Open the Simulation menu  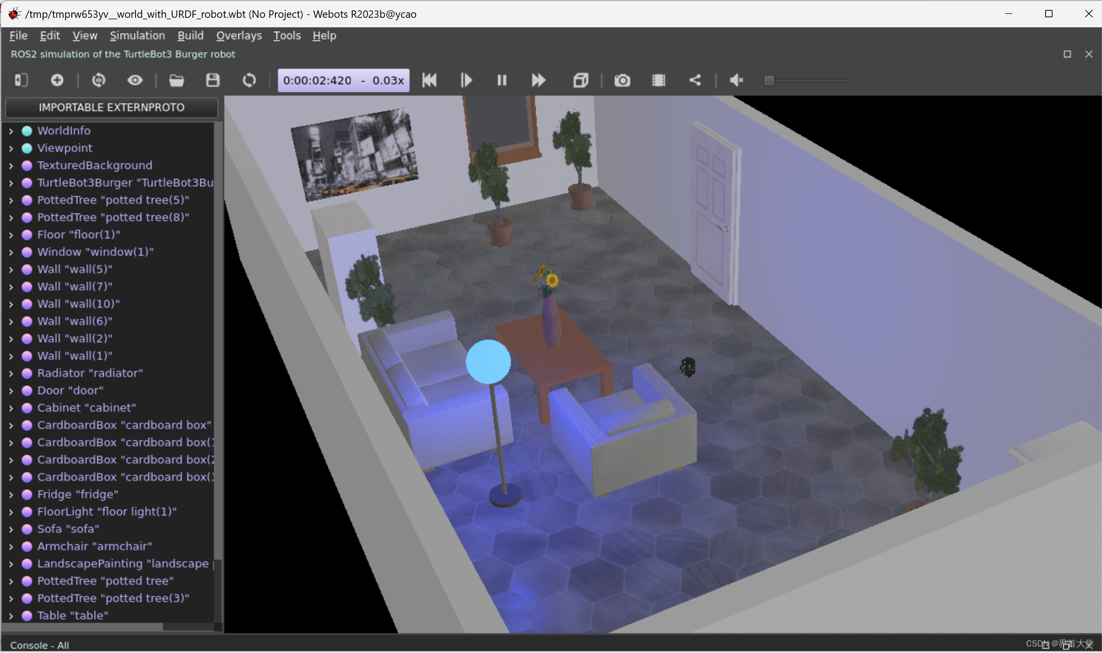137,36
